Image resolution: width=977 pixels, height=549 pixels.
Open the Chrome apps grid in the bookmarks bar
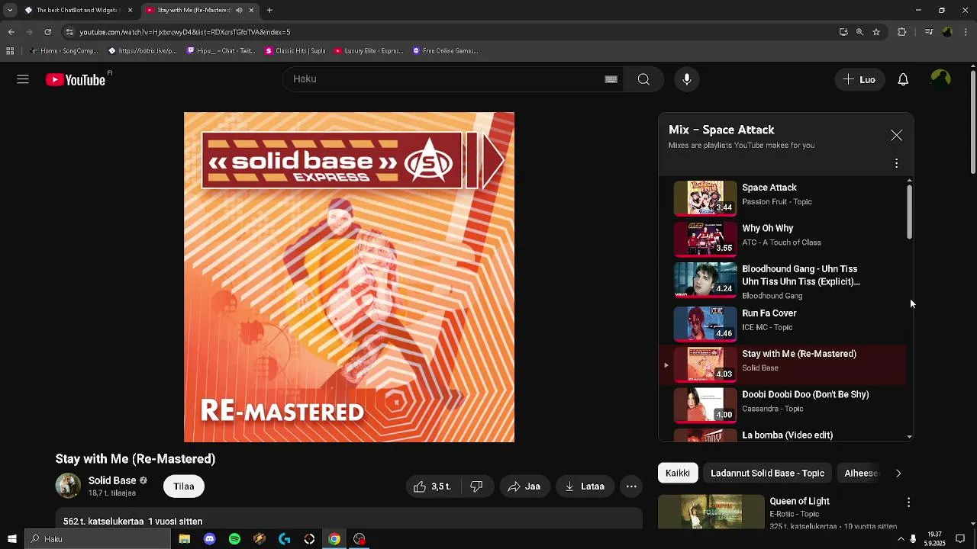[10, 51]
